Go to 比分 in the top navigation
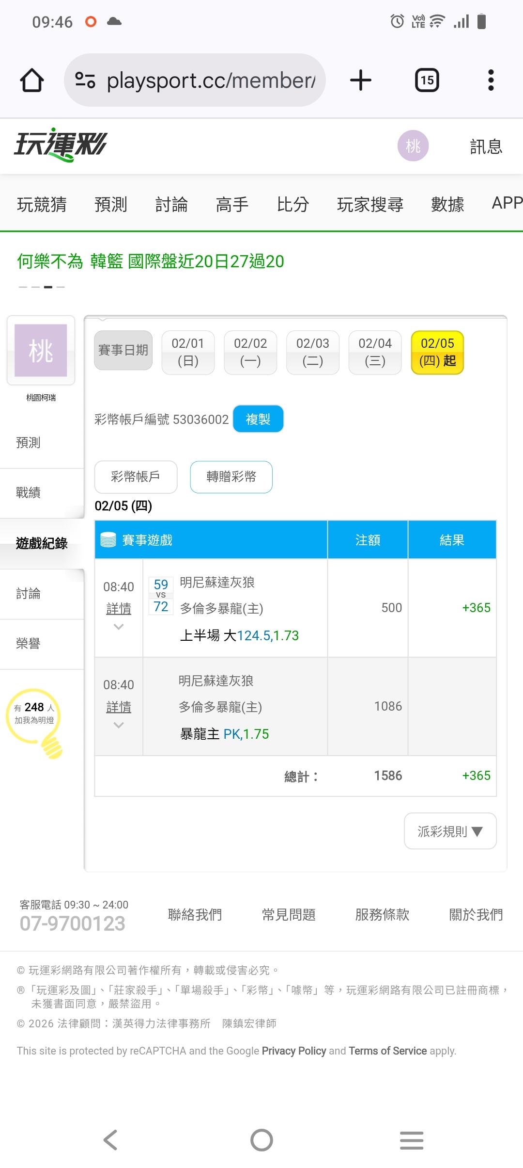The width and height of the screenshot is (523, 1168). (292, 204)
